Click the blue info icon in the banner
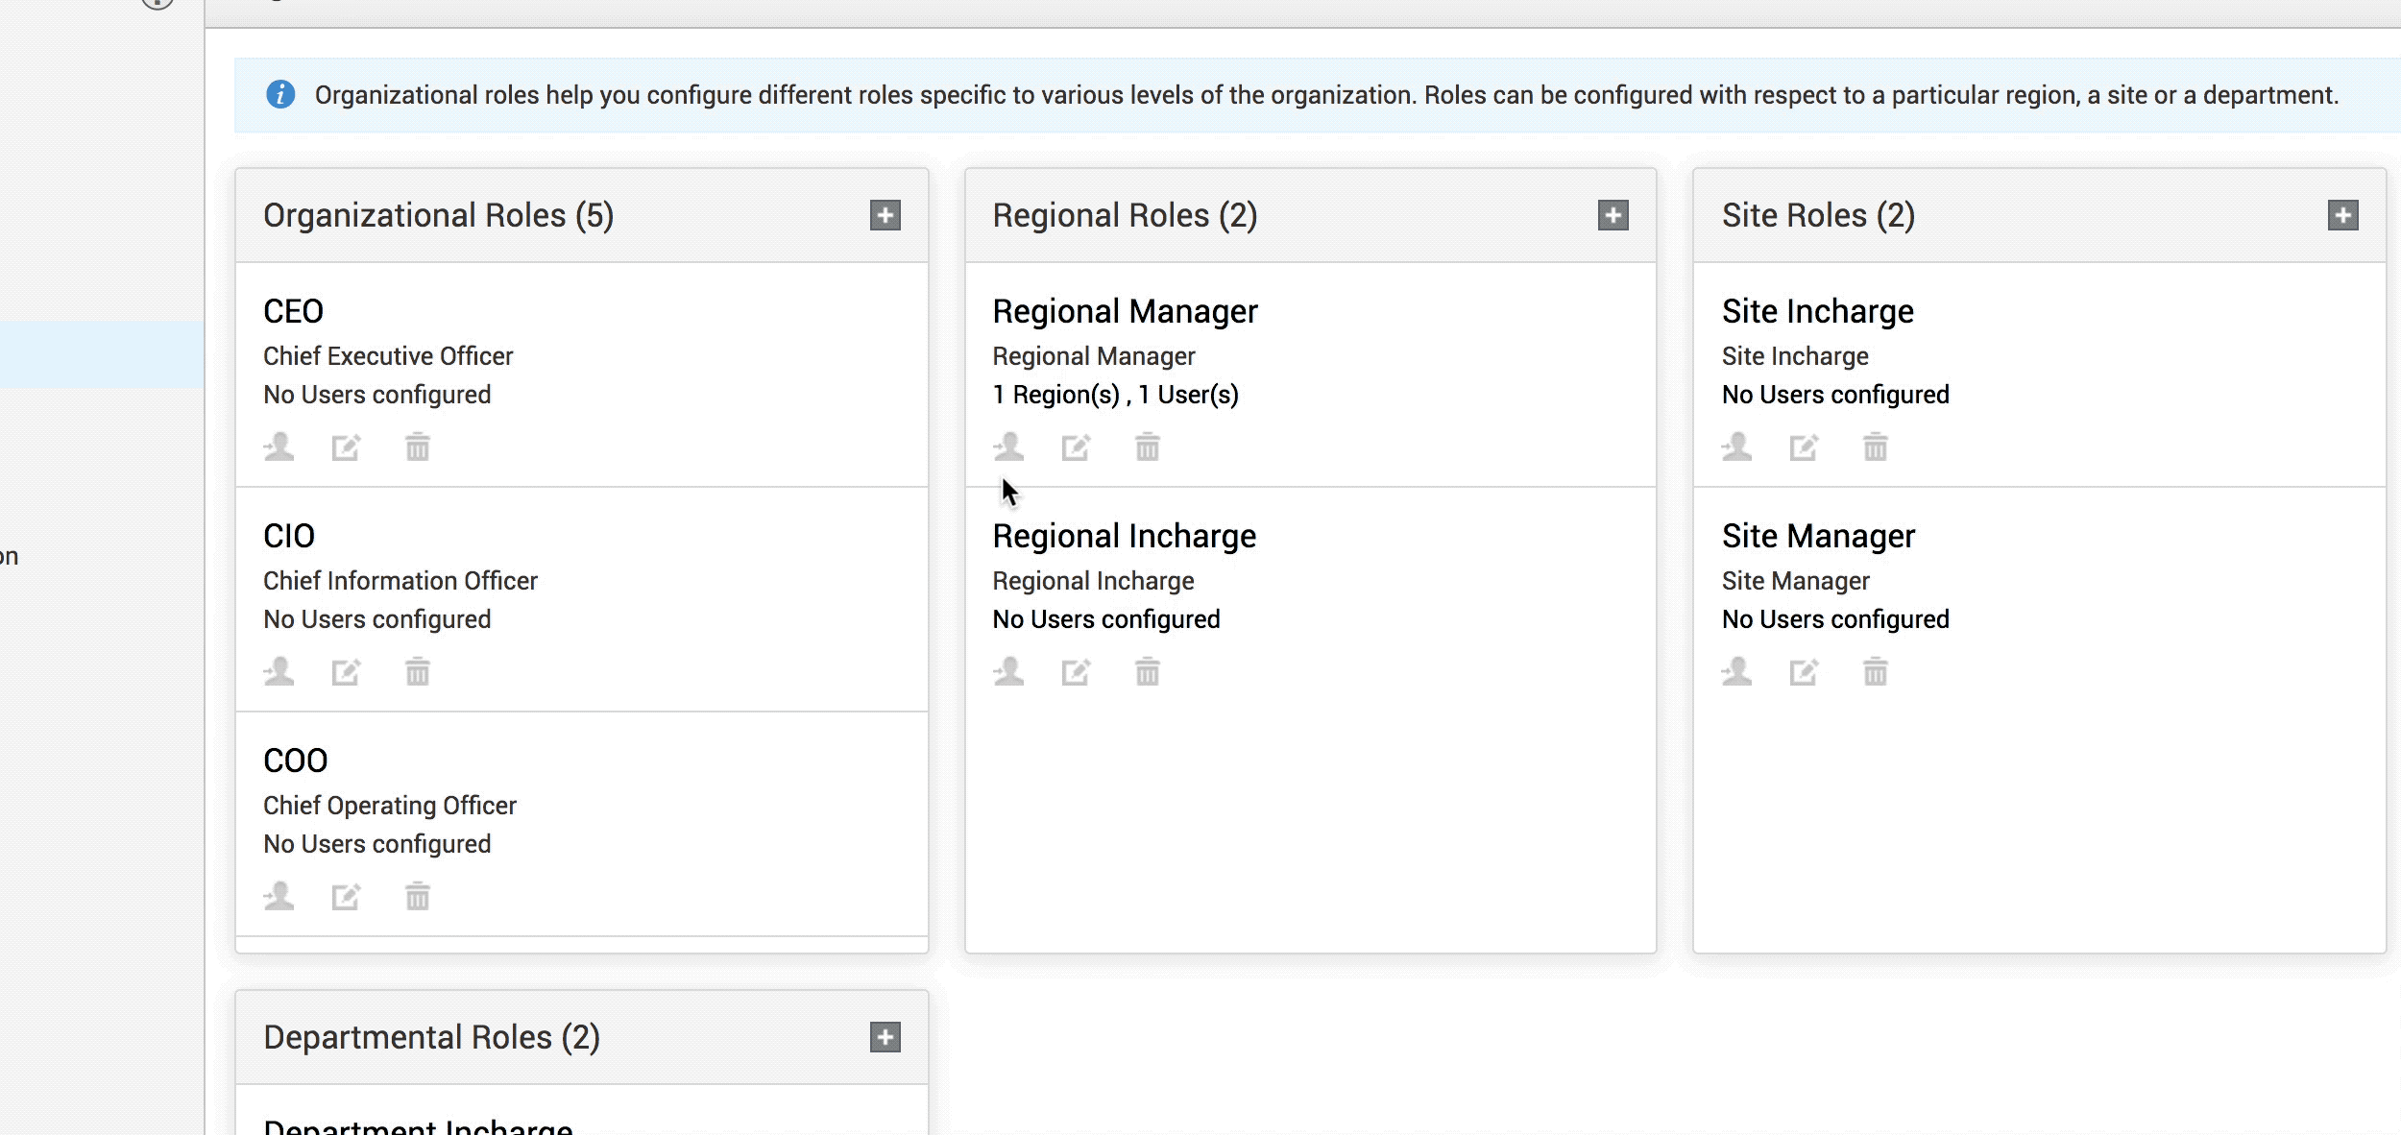The height and width of the screenshot is (1135, 2401). click(x=280, y=94)
